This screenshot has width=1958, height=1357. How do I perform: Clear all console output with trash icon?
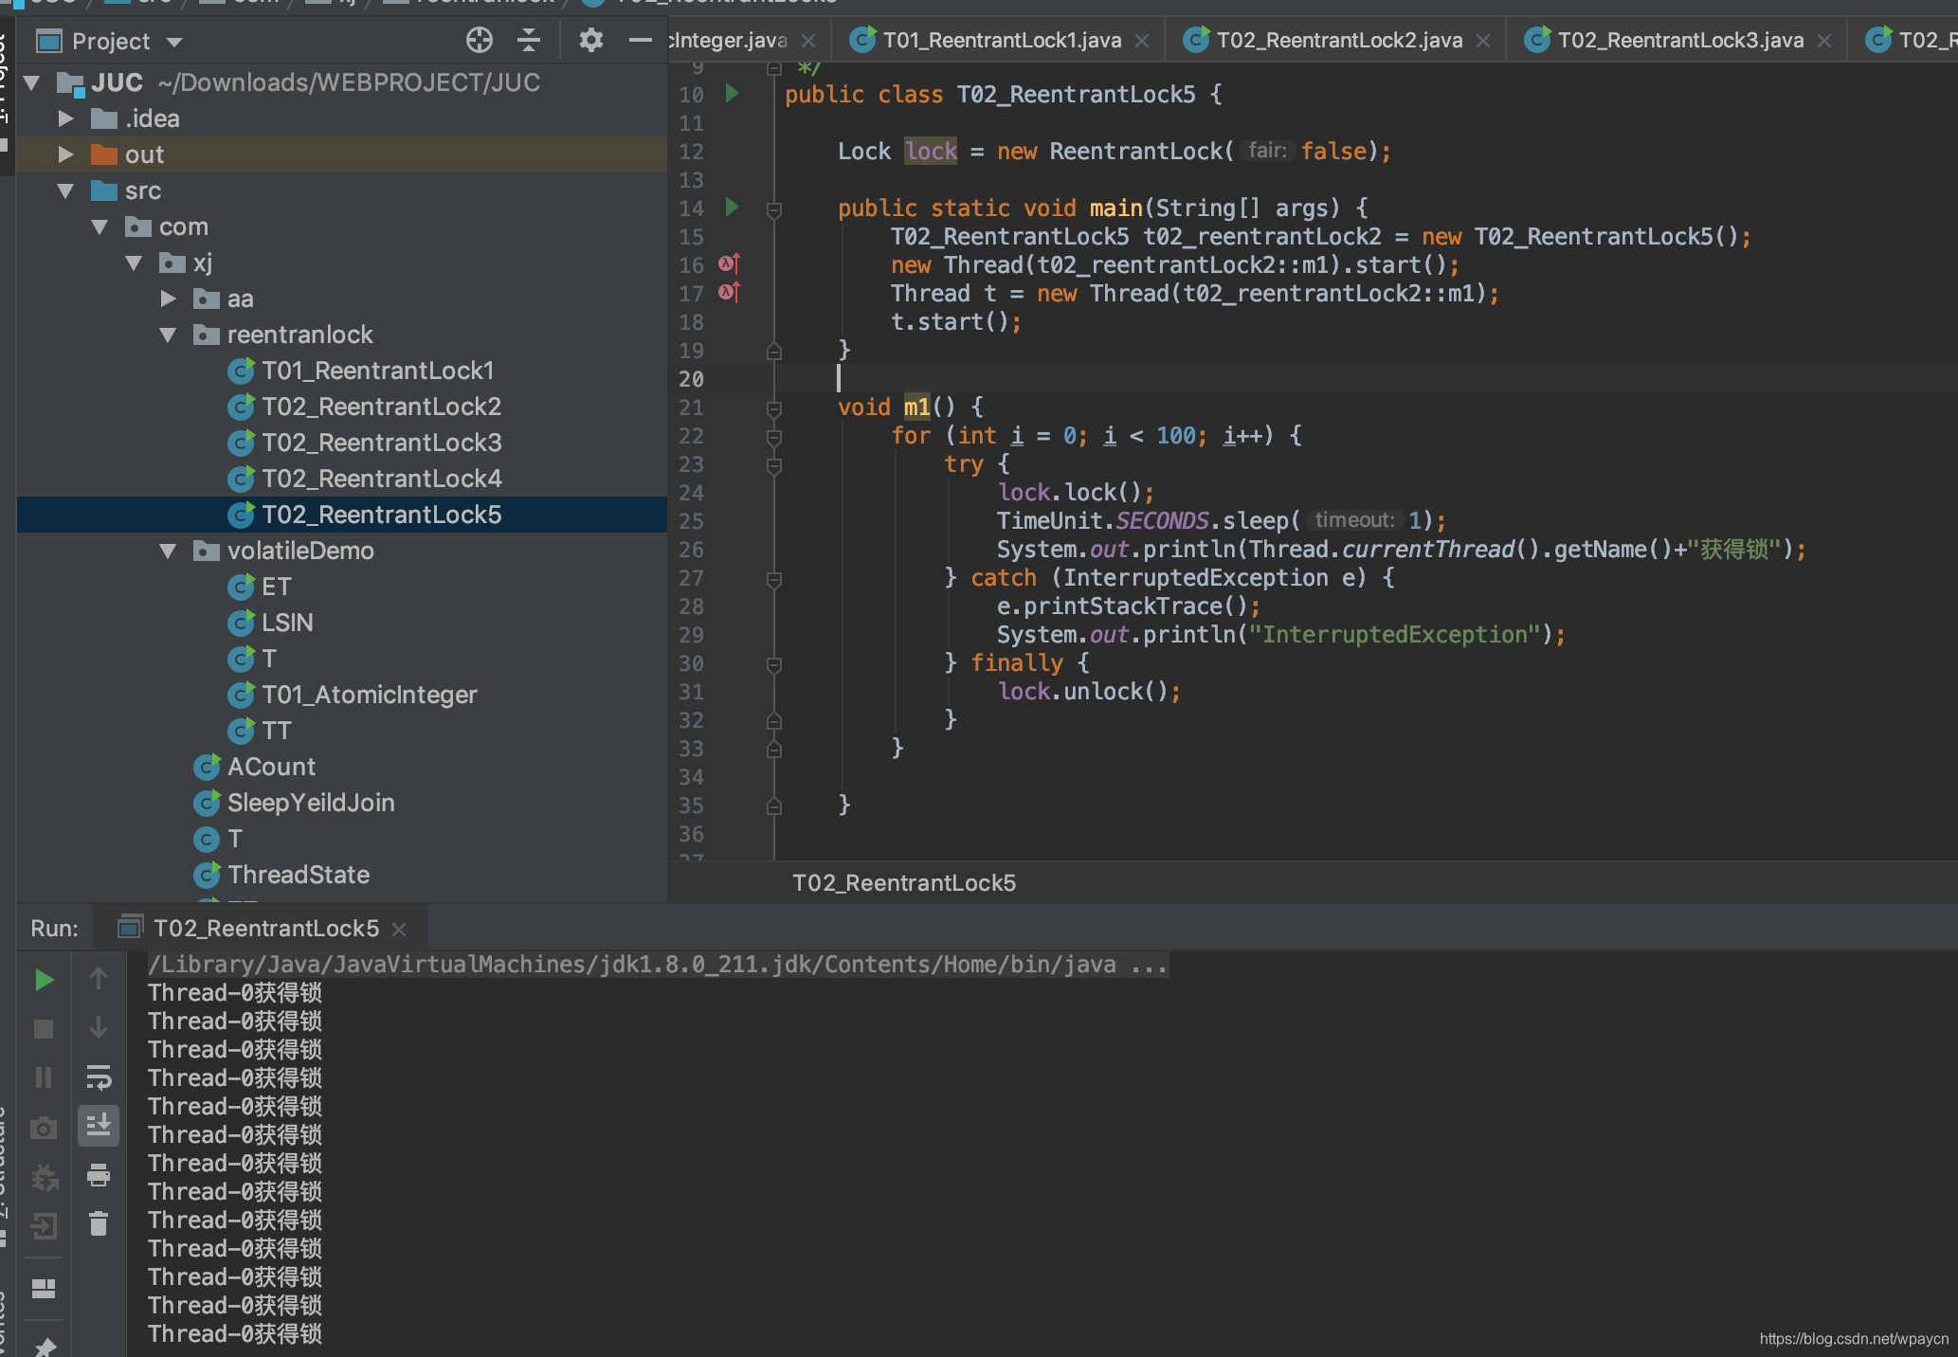coord(99,1223)
